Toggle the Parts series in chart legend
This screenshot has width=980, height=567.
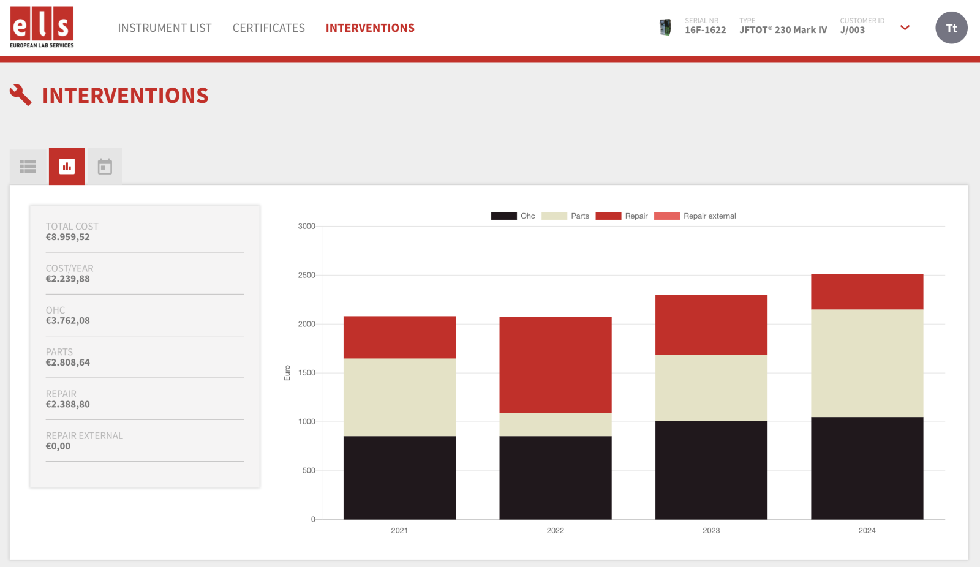[565, 216]
